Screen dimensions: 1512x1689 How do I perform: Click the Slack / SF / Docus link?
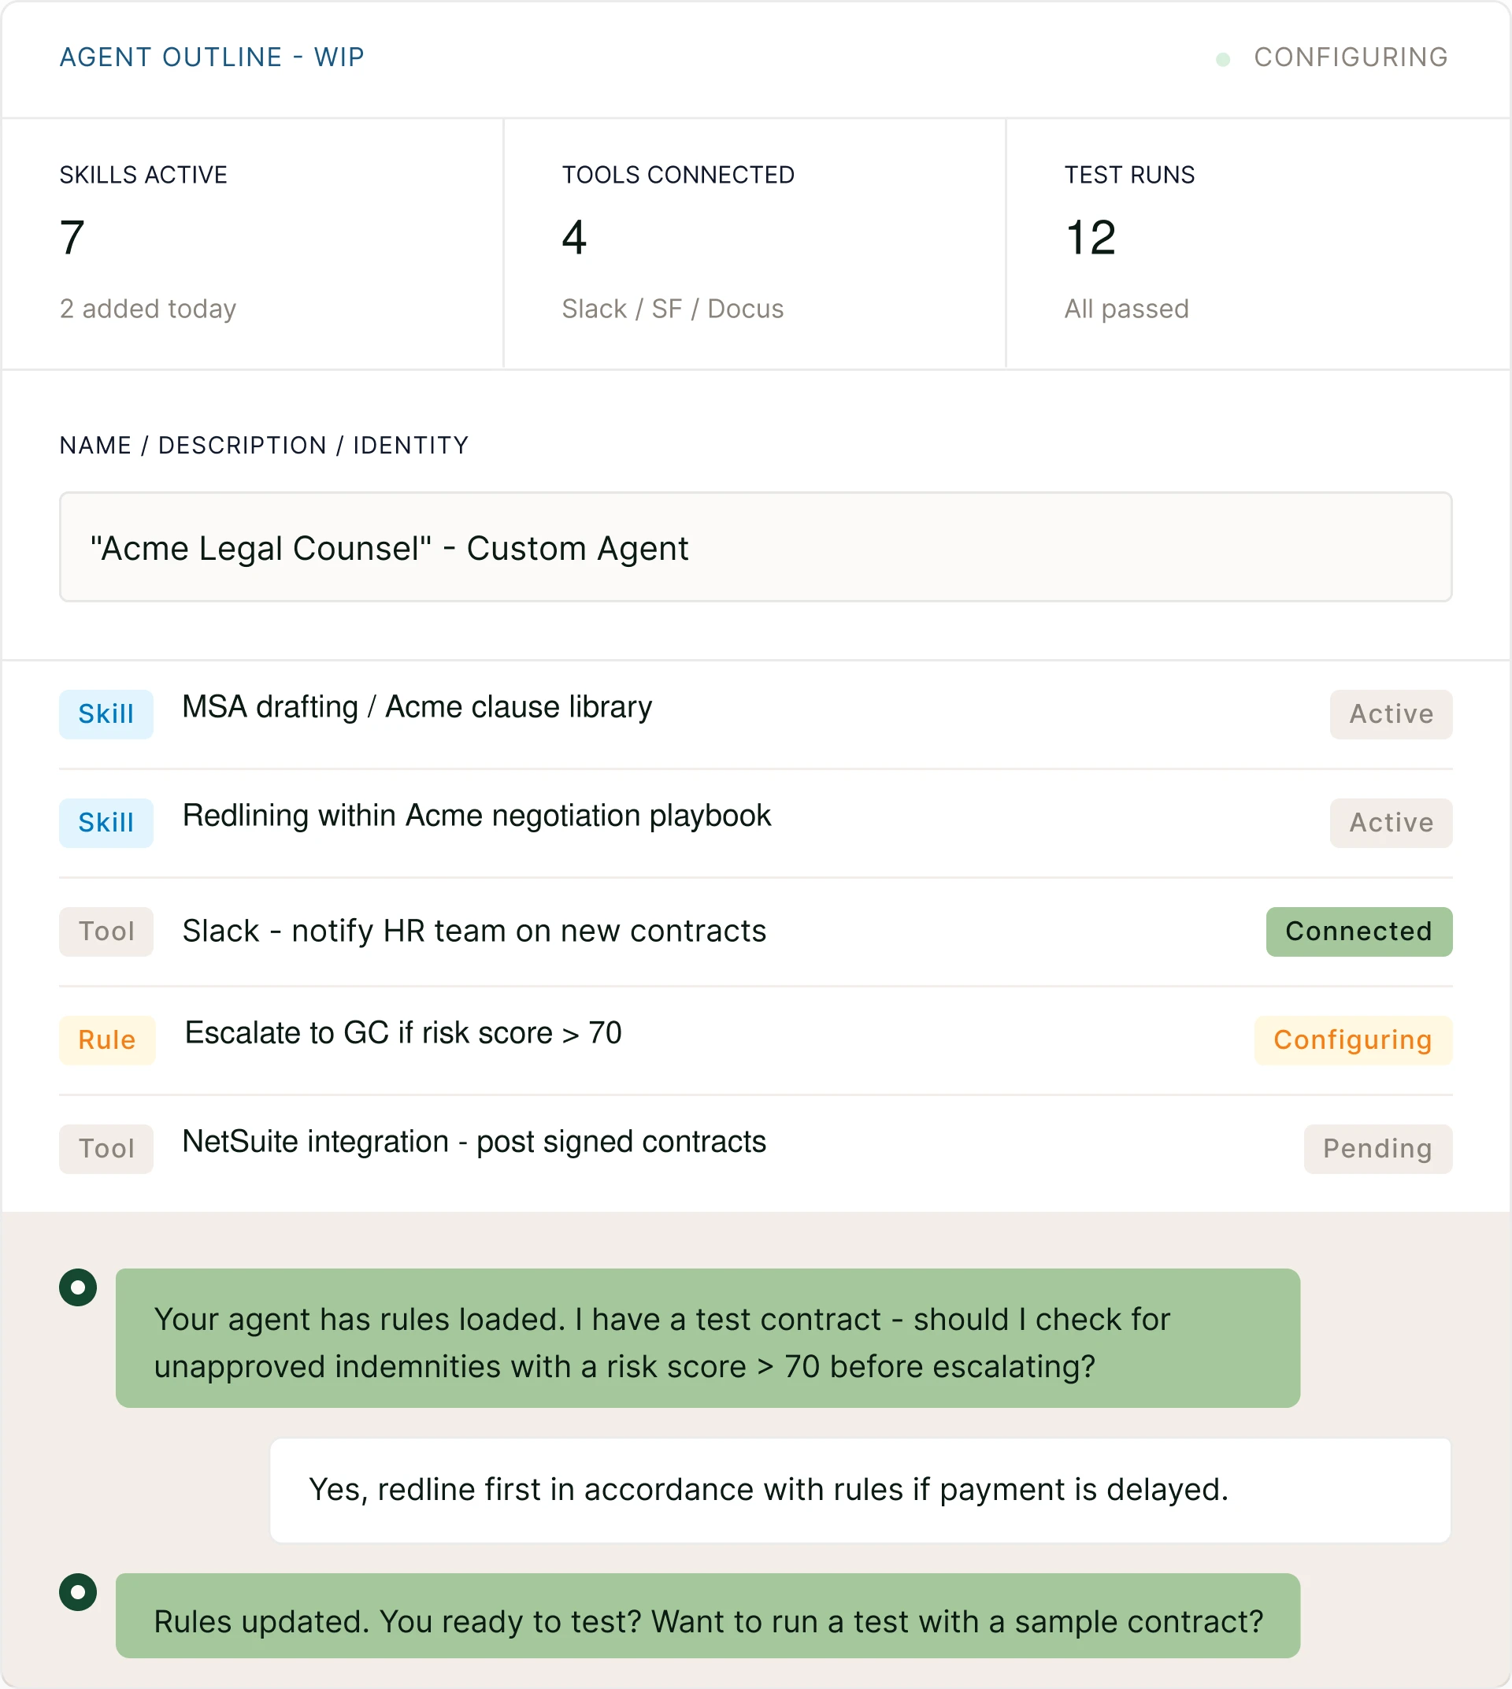click(x=673, y=308)
